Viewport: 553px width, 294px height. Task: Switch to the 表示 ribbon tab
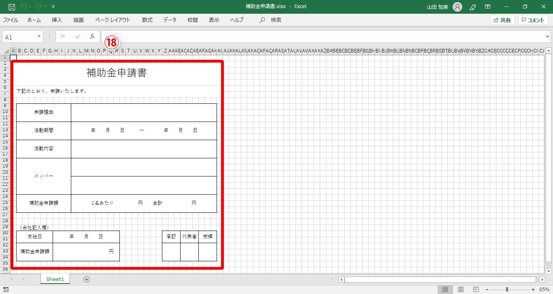pos(214,20)
